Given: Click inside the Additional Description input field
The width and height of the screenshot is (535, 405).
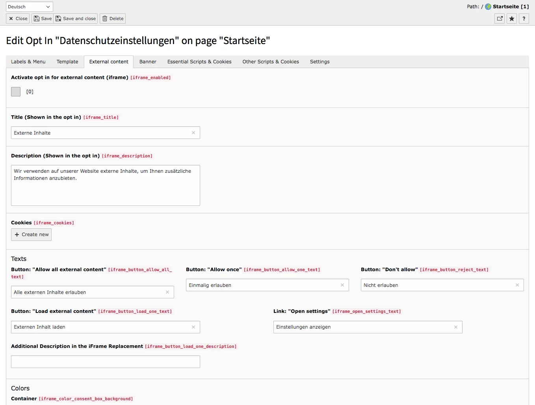Looking at the screenshot, I should (106, 362).
